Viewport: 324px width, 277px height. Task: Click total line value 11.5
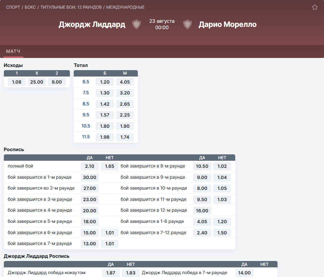point(86,137)
